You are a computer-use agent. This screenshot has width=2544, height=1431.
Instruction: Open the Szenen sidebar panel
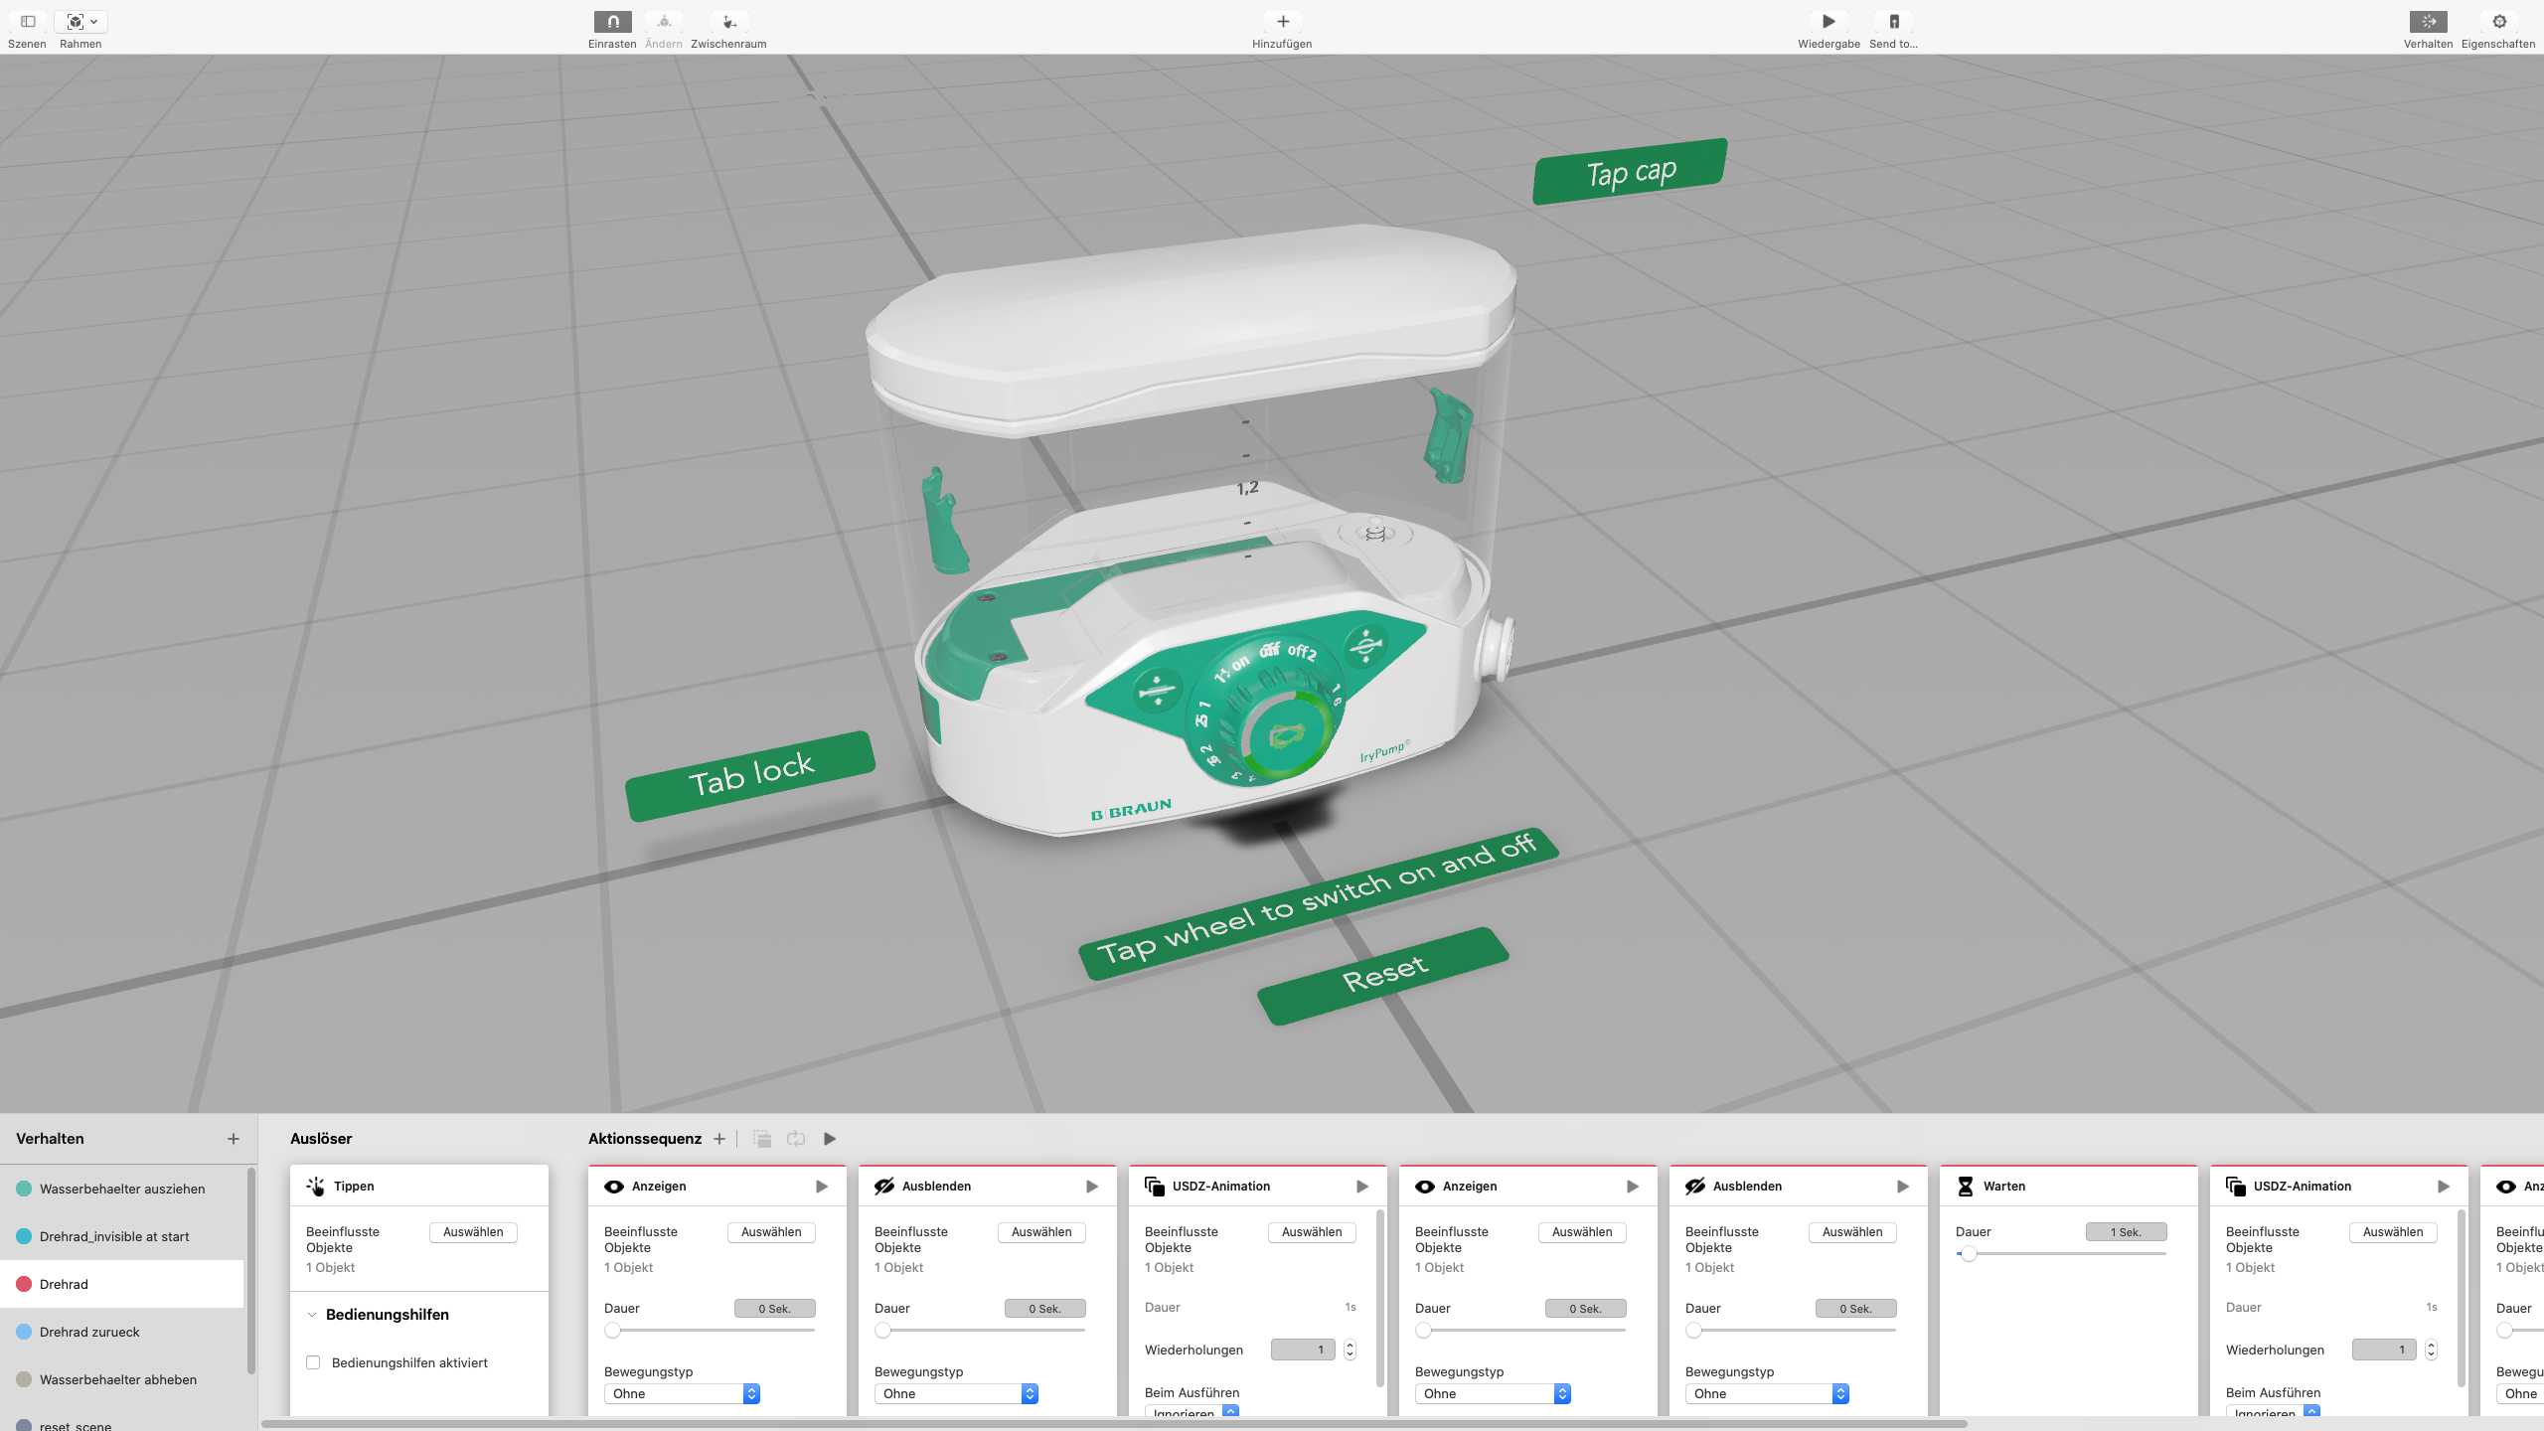coord(27,22)
